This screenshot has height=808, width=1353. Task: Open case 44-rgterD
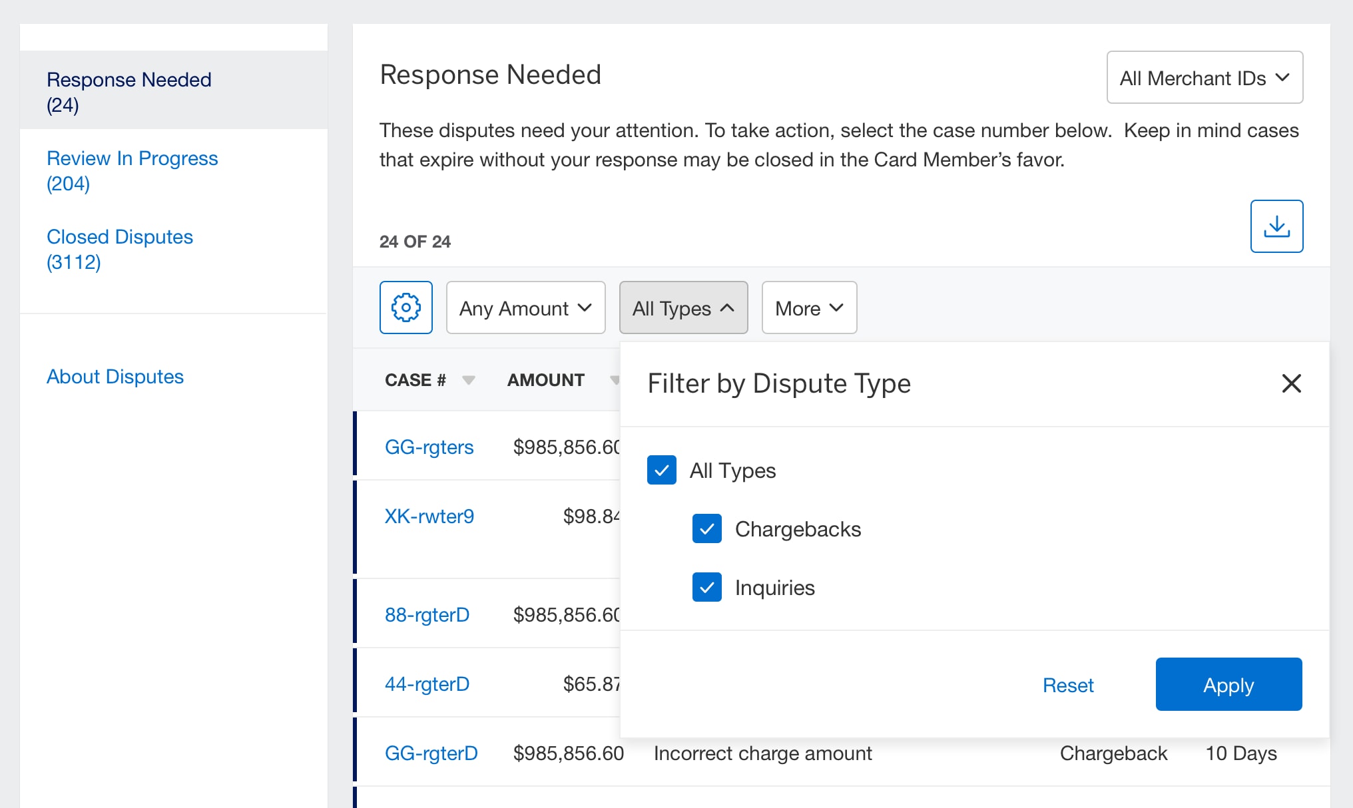(x=427, y=684)
